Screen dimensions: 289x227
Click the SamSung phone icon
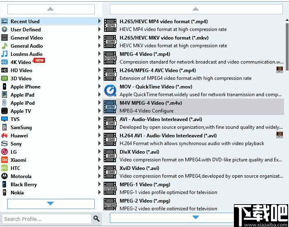4,127
